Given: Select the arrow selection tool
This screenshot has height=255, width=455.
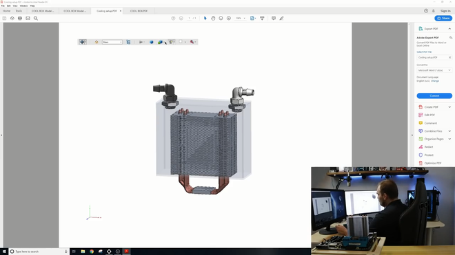Looking at the screenshot, I should (205, 19).
